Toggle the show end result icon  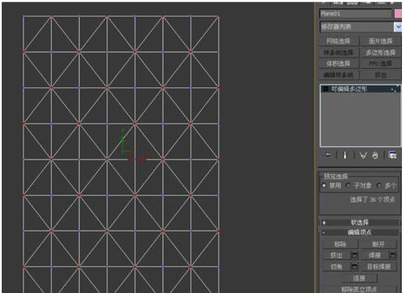pyautogui.click(x=345, y=155)
